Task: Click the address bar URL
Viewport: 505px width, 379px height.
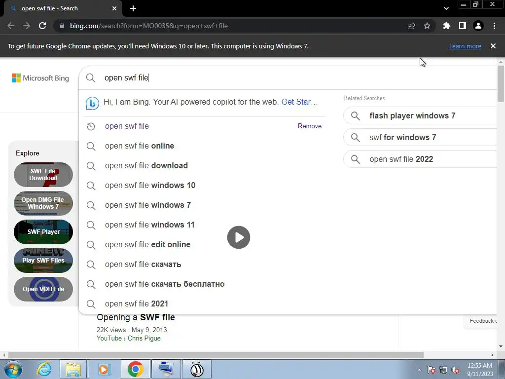Action: tap(149, 26)
